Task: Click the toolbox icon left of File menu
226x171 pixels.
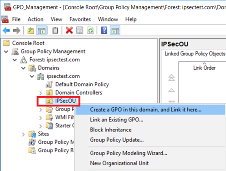Action: (x=5, y=19)
